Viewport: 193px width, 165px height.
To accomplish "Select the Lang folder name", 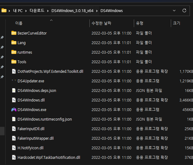I will [x=22, y=43].
